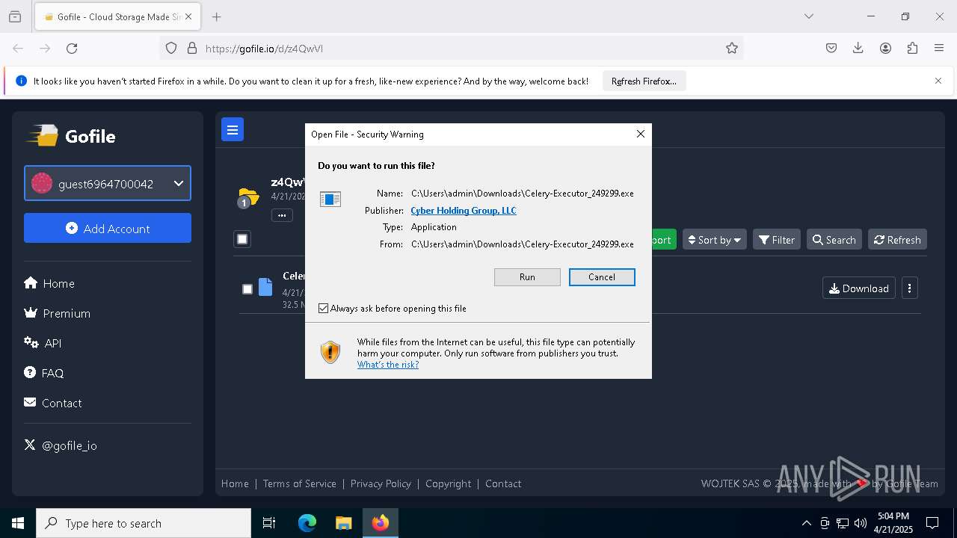
Task: Open a new browser tab
Action: (x=217, y=16)
